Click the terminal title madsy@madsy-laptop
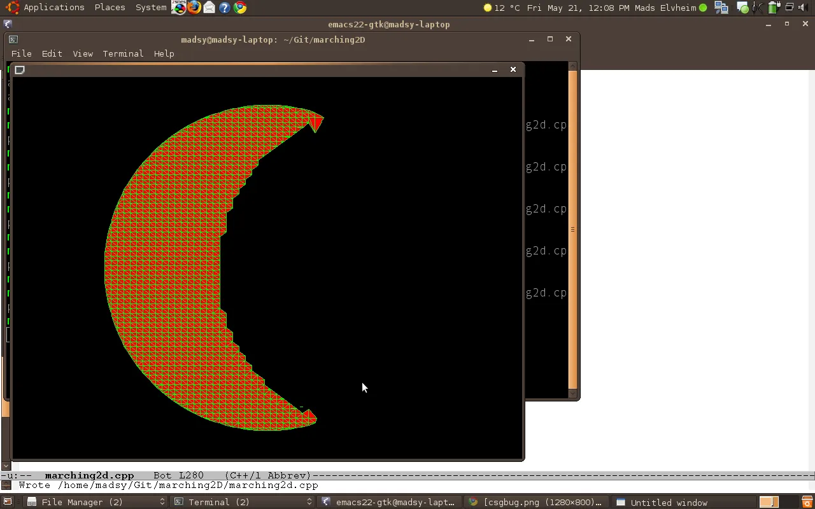The height and width of the screenshot is (509, 815). (273, 39)
